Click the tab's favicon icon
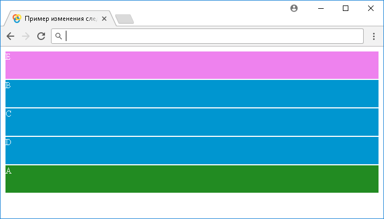This screenshot has height=219, width=384. tap(17, 19)
